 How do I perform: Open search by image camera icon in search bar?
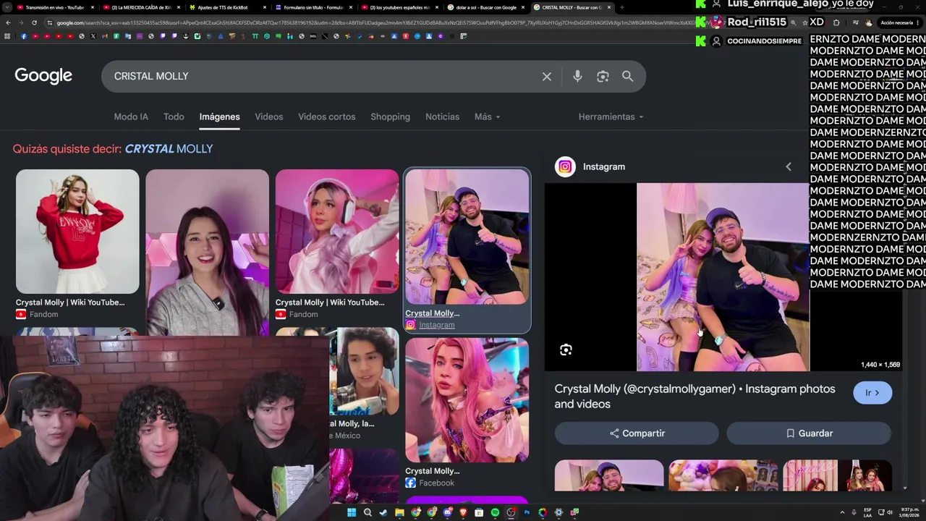coord(603,77)
